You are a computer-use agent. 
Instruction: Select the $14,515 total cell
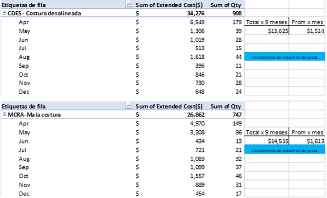coord(267,141)
